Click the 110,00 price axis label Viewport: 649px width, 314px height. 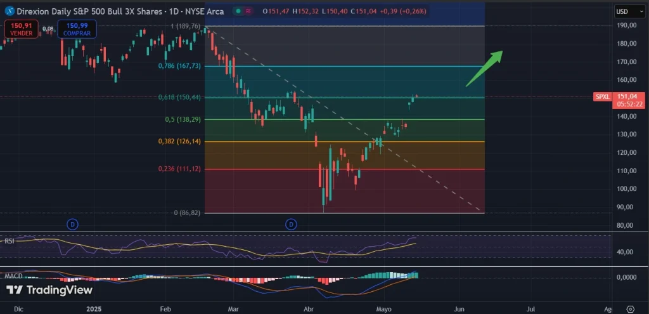pos(626,171)
